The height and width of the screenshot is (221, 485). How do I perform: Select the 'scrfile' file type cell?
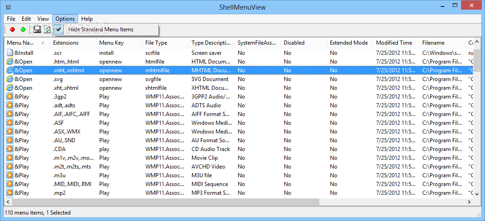point(153,53)
